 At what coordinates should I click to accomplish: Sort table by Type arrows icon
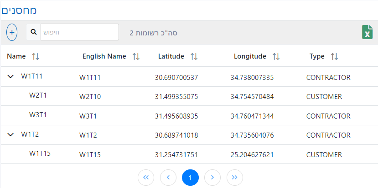(334, 57)
